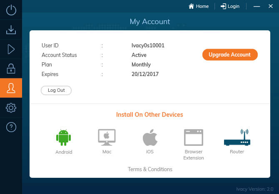
Task: Click the Log Out button
Action: click(56, 90)
